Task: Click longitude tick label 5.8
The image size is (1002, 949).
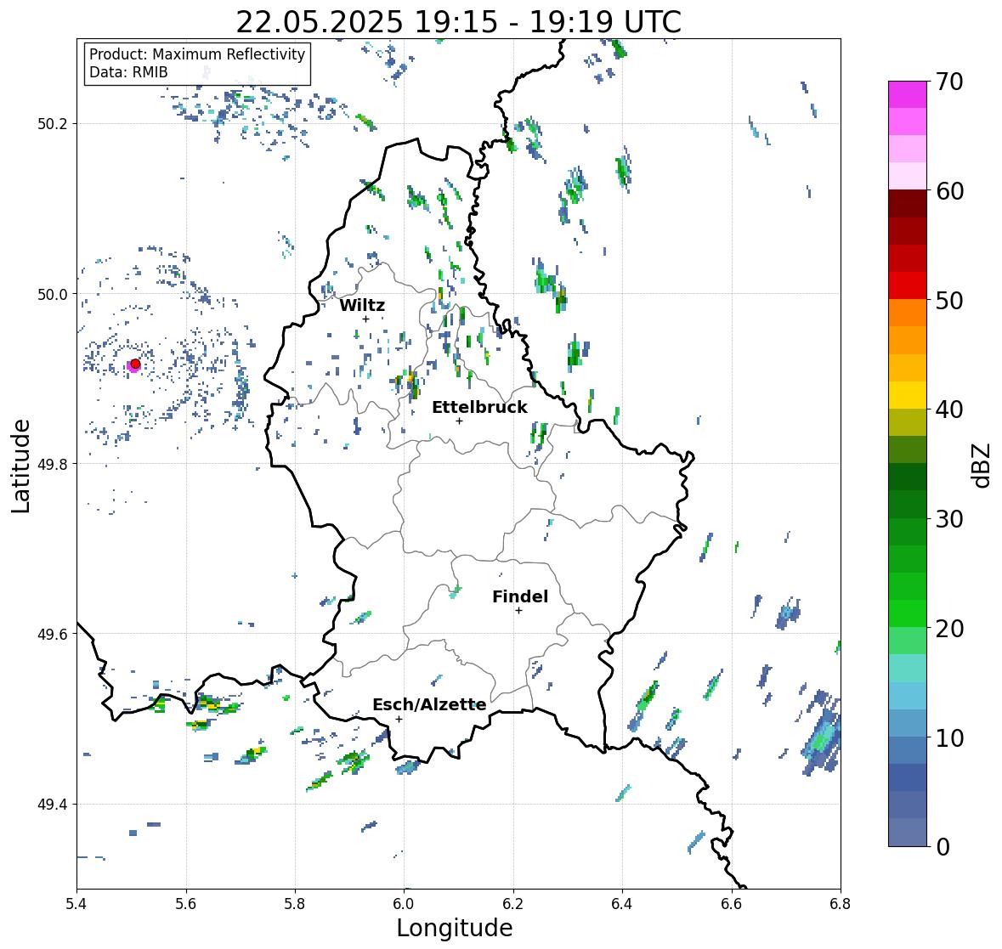Action: coord(295,904)
